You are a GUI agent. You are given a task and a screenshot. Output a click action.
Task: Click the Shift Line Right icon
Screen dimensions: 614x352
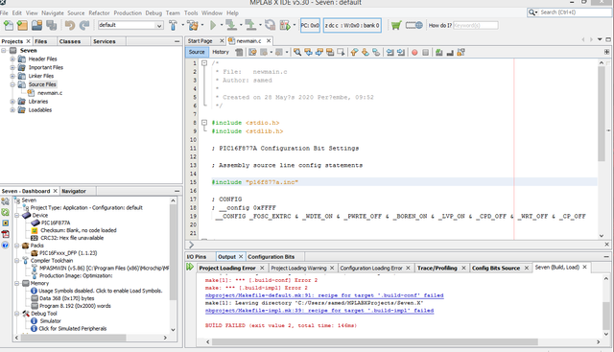pyautogui.click(x=401, y=52)
